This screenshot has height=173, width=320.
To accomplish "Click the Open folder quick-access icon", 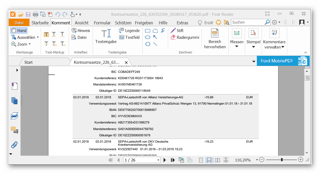I will 21,14.
